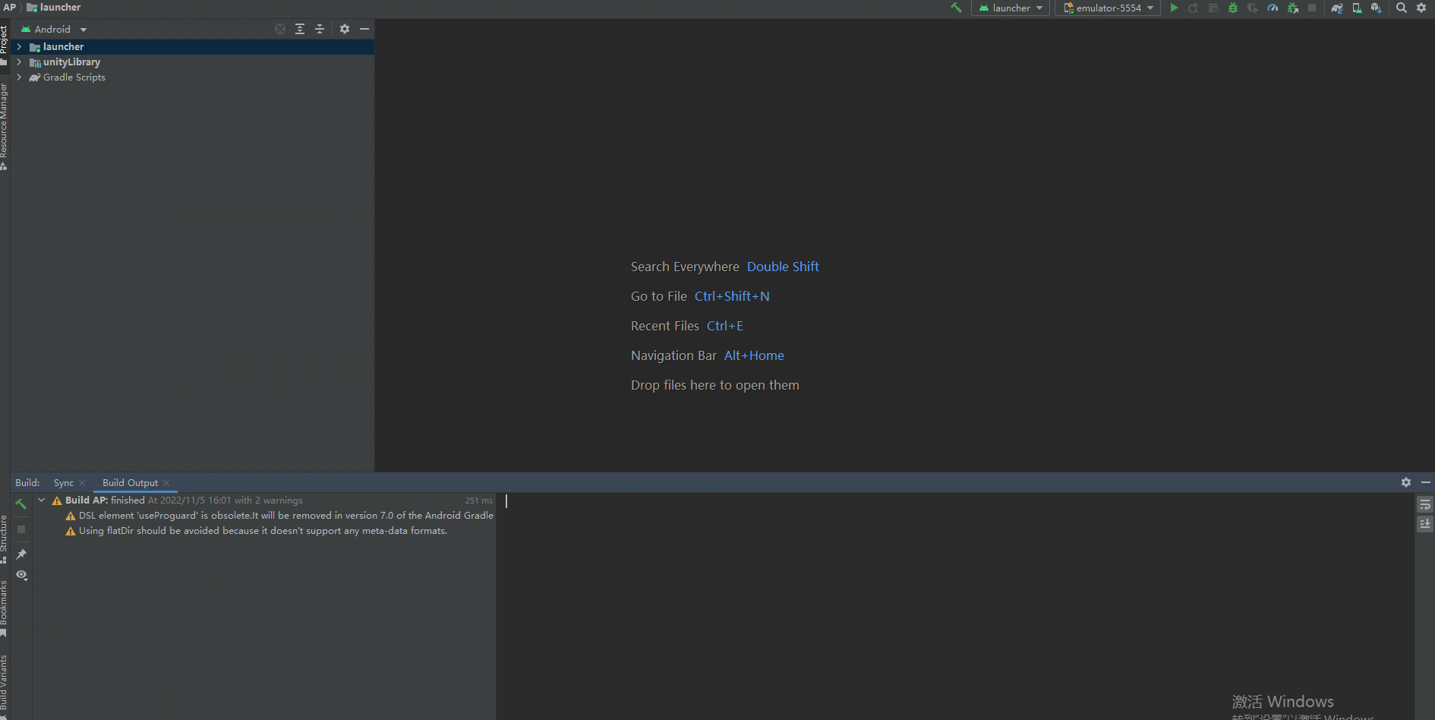Hide the Project panel with minus icon
The image size is (1435, 720).
pos(364,29)
